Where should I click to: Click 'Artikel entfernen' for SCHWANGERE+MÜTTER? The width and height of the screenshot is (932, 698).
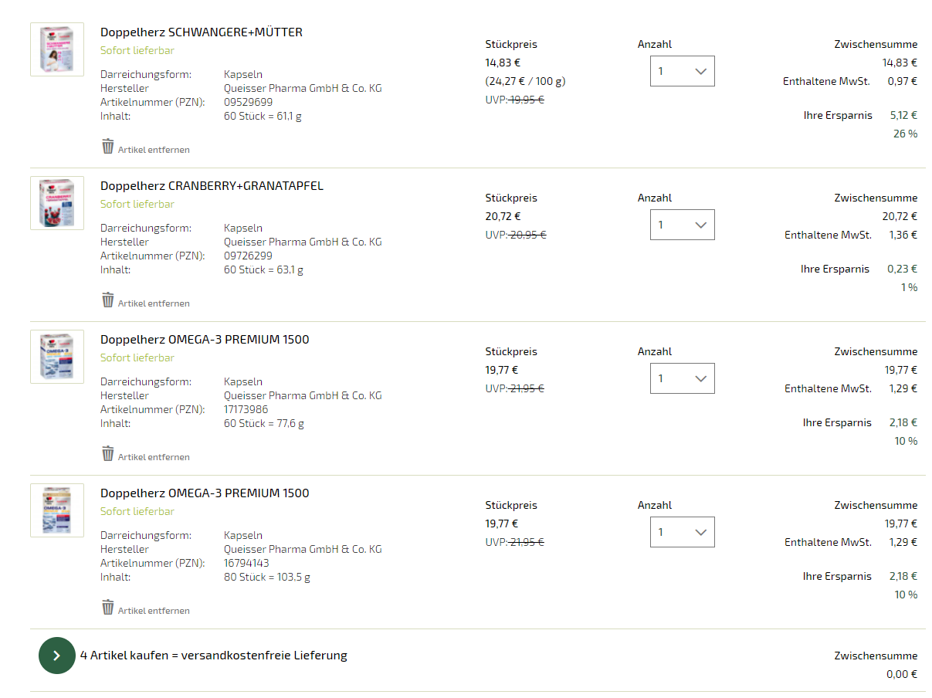click(154, 150)
